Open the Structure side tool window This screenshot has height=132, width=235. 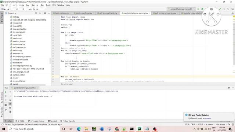point(2,97)
